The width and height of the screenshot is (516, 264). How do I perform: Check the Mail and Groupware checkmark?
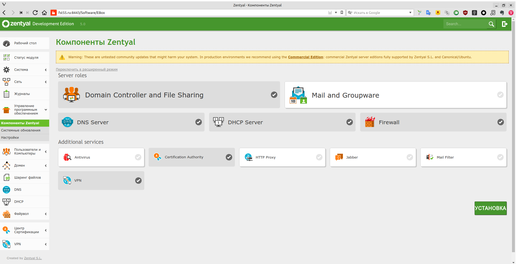click(500, 95)
